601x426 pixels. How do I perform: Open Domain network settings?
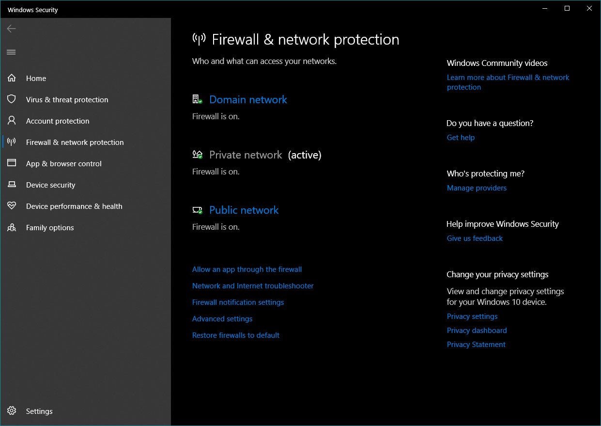coord(248,99)
